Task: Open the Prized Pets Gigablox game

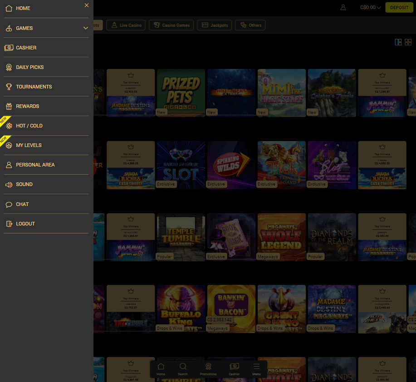Action: coord(181,93)
